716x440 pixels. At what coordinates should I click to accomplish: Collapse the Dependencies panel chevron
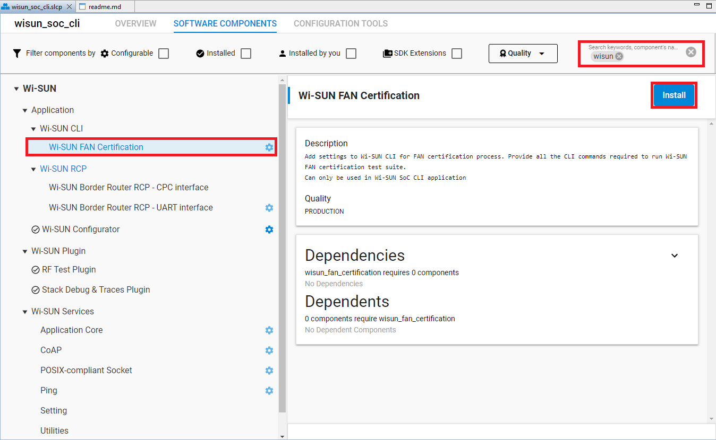pos(675,256)
